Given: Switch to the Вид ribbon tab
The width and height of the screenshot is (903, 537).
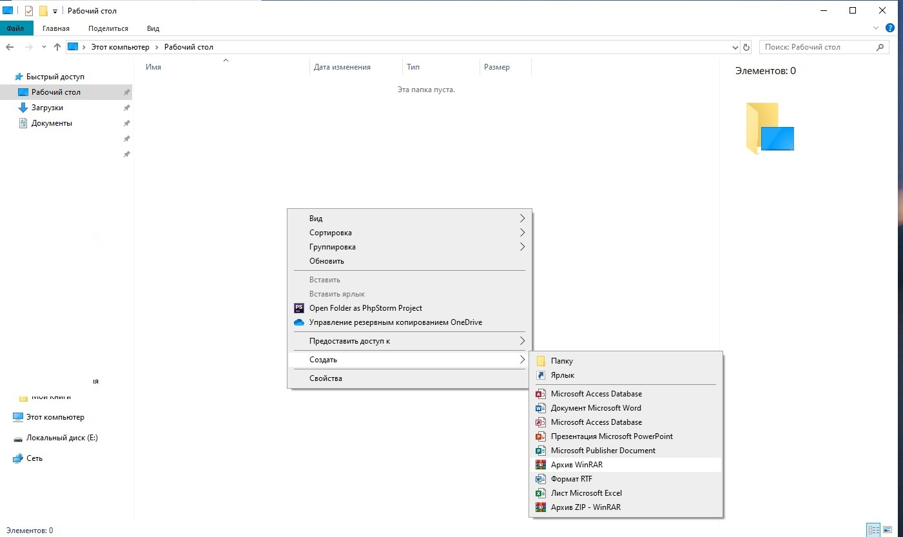Looking at the screenshot, I should (153, 28).
